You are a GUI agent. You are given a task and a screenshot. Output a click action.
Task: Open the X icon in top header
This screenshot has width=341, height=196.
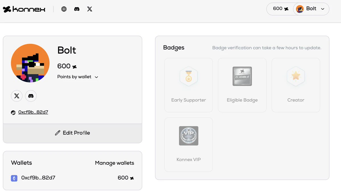(90, 9)
